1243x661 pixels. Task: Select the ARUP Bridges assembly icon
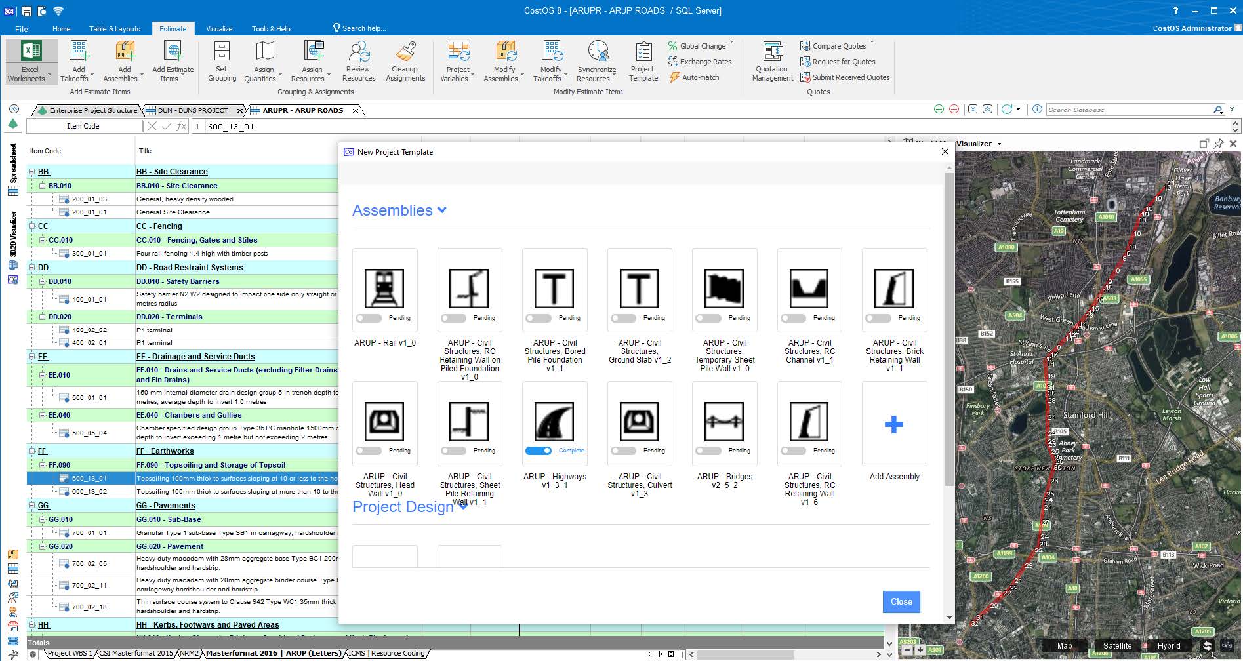click(x=724, y=421)
